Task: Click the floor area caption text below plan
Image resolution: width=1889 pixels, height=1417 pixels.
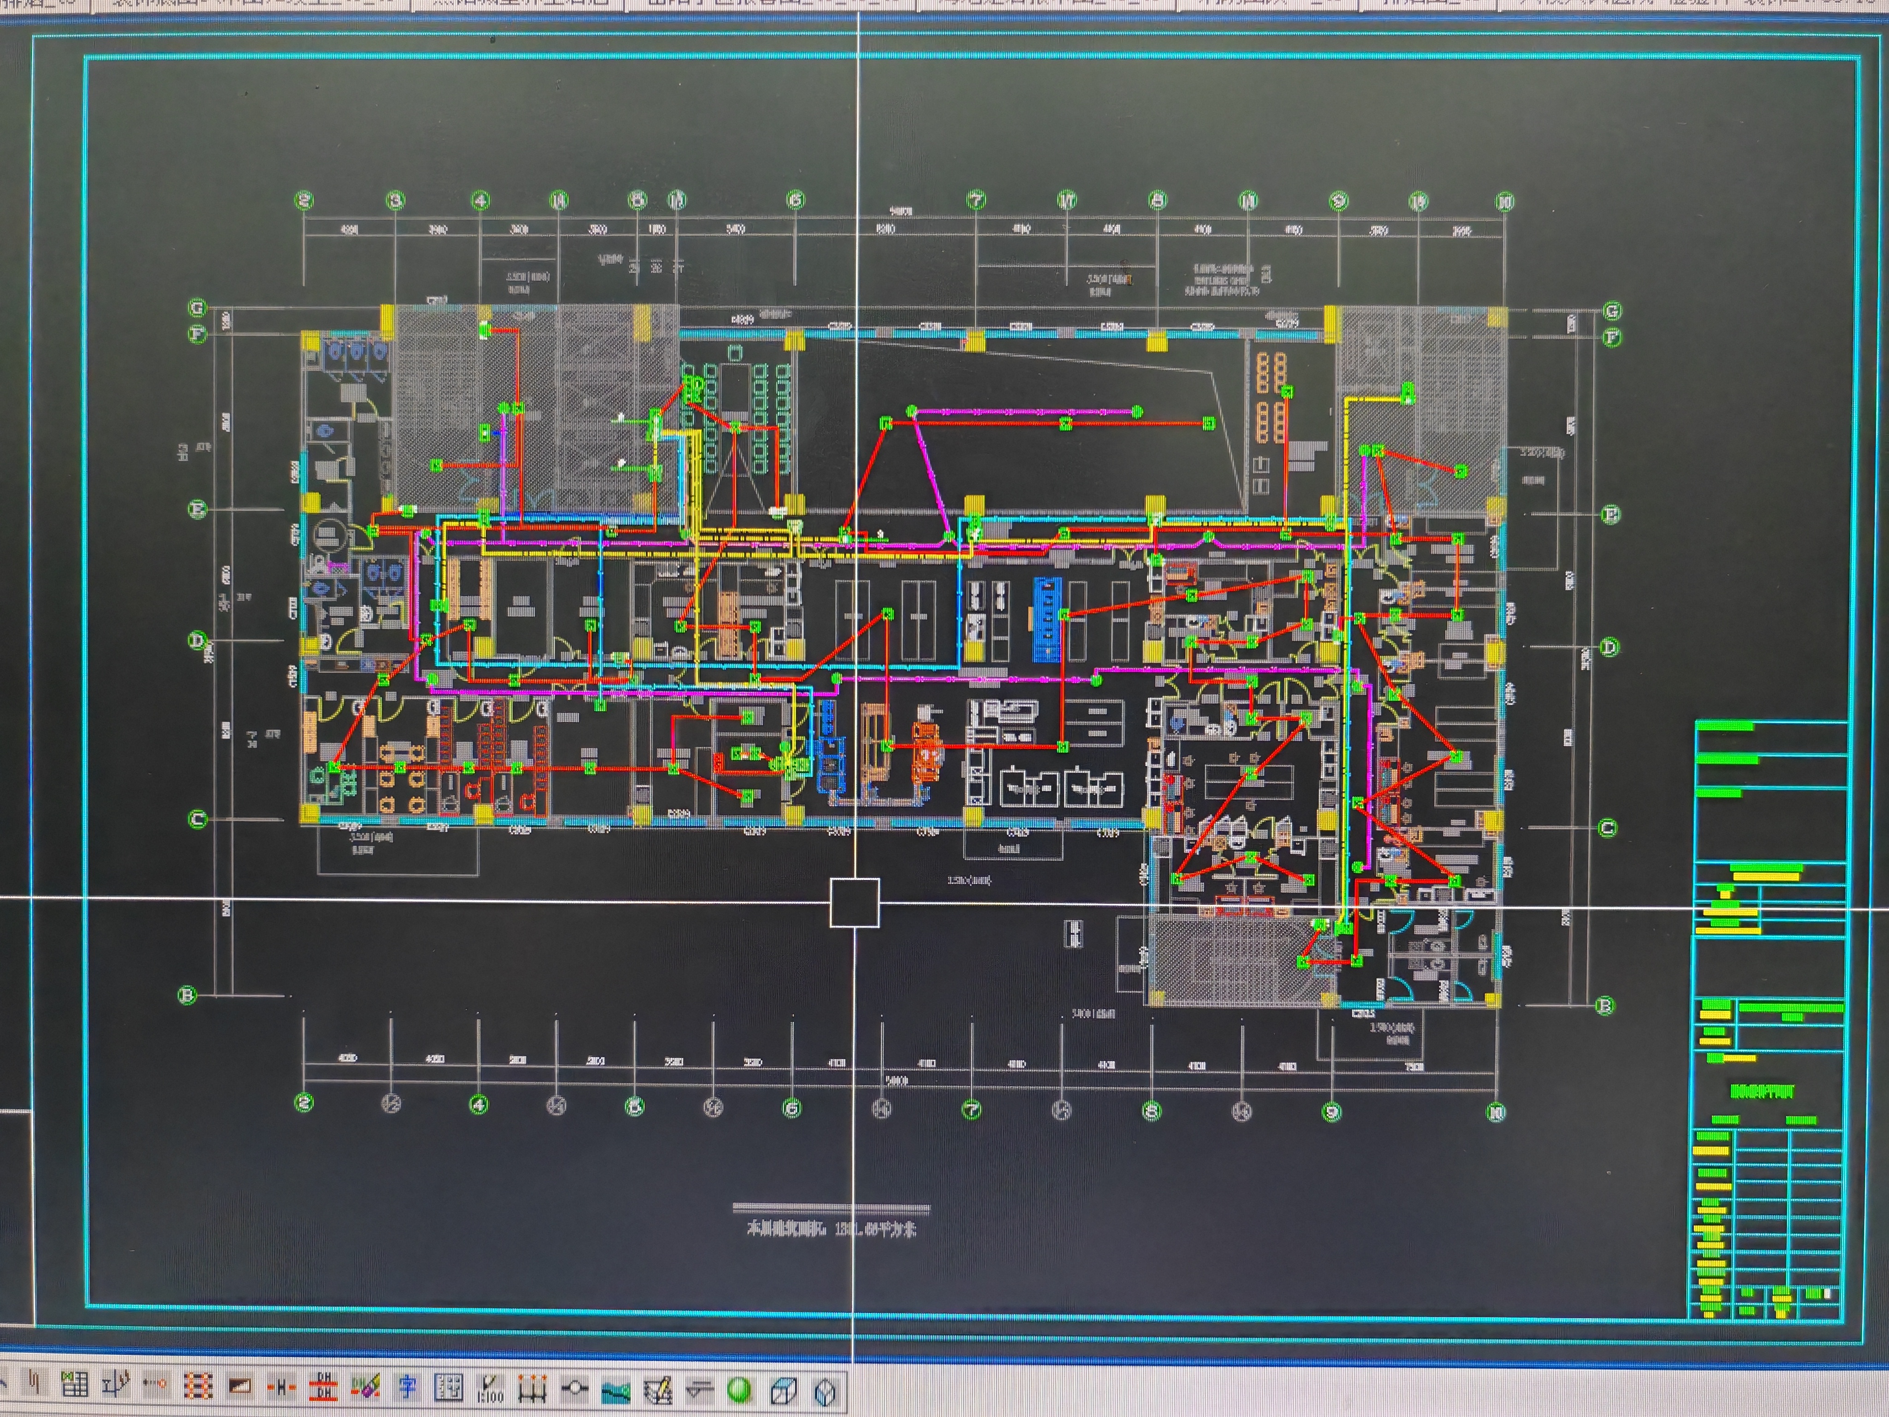Action: 831,1230
